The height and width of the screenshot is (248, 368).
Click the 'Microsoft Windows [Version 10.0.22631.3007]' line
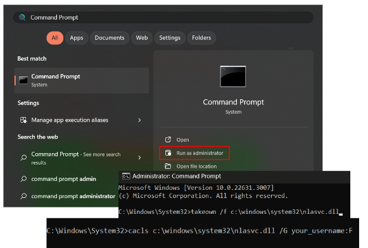tap(196, 188)
